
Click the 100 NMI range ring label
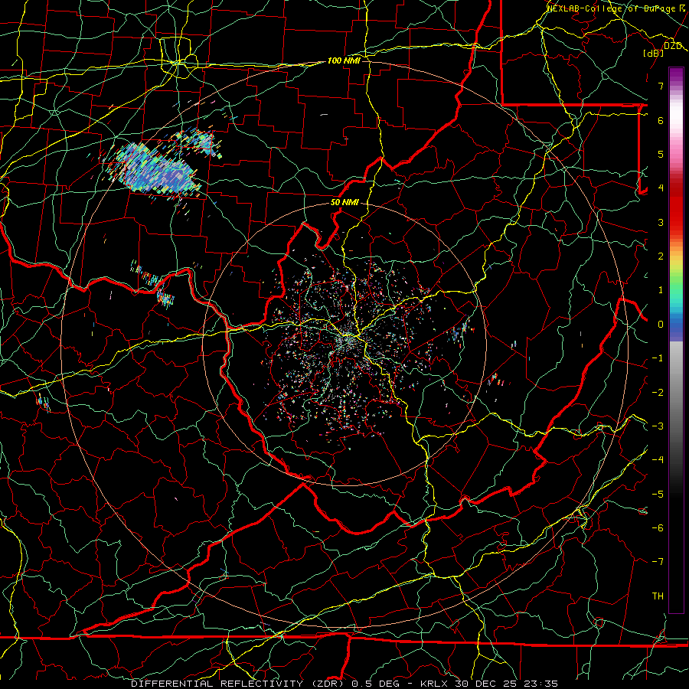pos(344,60)
